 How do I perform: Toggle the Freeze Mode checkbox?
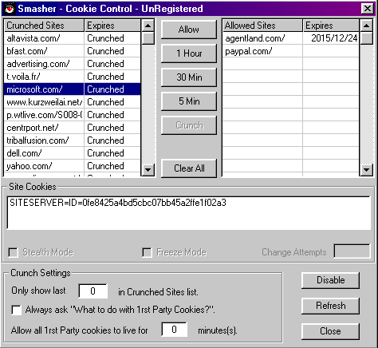point(147,252)
